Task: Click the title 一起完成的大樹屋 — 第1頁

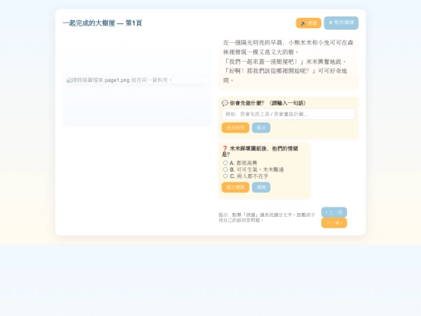Action: 102,23
